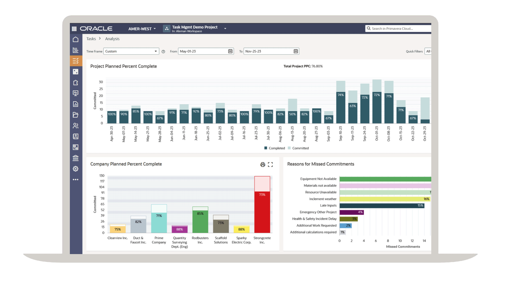Click the Tasks list sidebar icon
The height and width of the screenshot is (286, 508).
pos(76,61)
